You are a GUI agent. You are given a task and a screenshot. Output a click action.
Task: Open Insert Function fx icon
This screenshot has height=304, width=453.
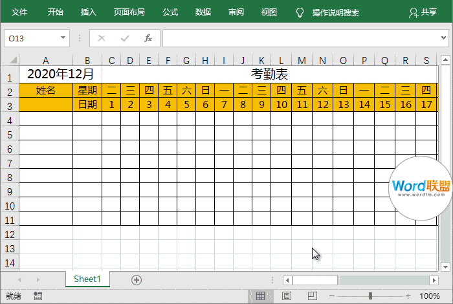[x=148, y=38]
